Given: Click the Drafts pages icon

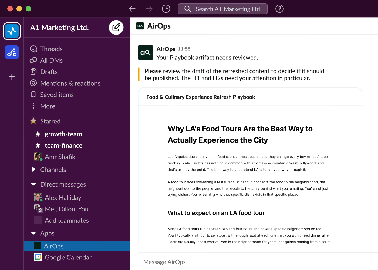Looking at the screenshot, I should click(x=33, y=72).
